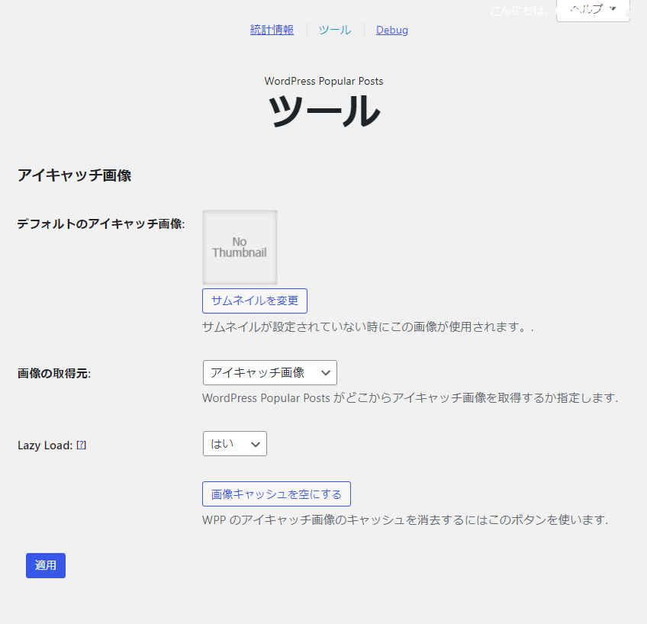Click the WPP cache description under 画像キャッシュを空にする
The width and height of the screenshot is (647, 624).
(404, 520)
